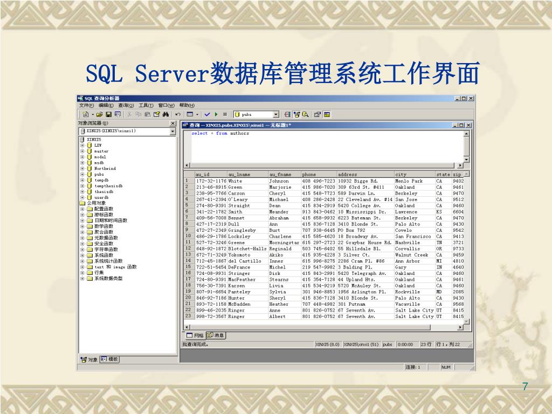Click the city column header

[x=415, y=174]
